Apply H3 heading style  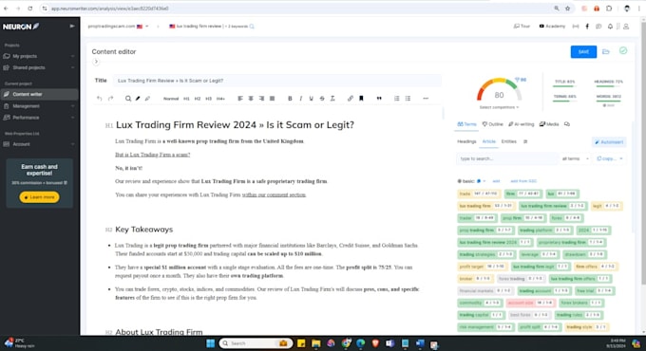[208, 99]
